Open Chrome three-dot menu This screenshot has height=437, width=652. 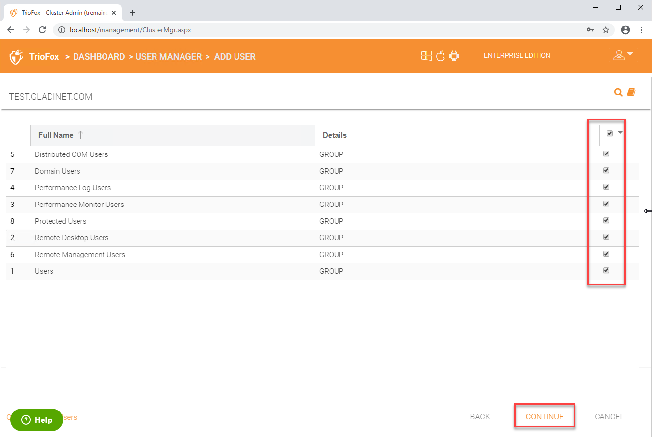click(642, 30)
